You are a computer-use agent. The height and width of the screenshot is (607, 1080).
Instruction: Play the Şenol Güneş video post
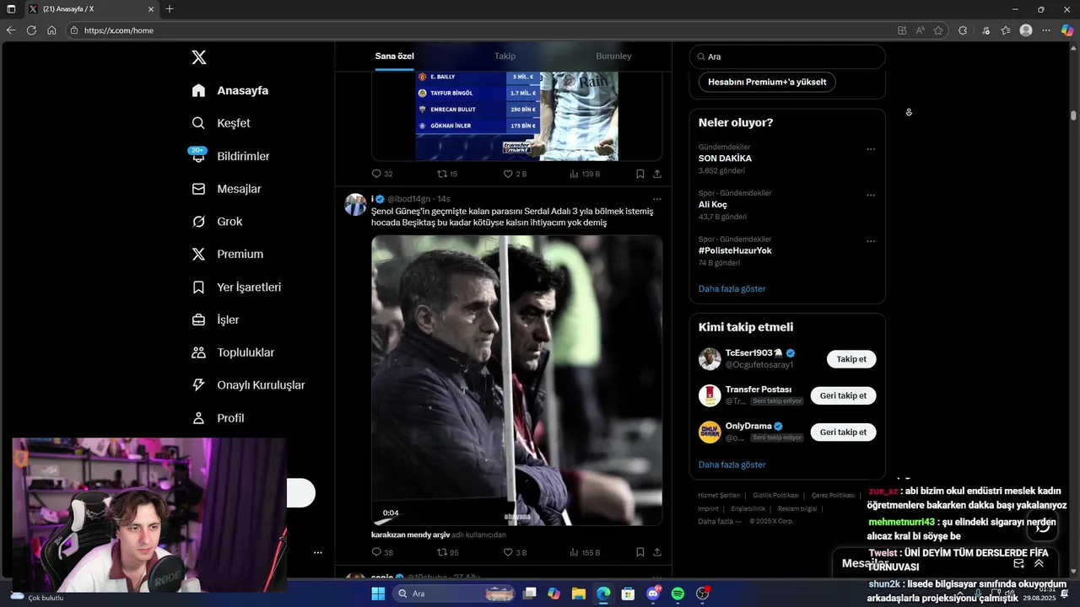(516, 380)
